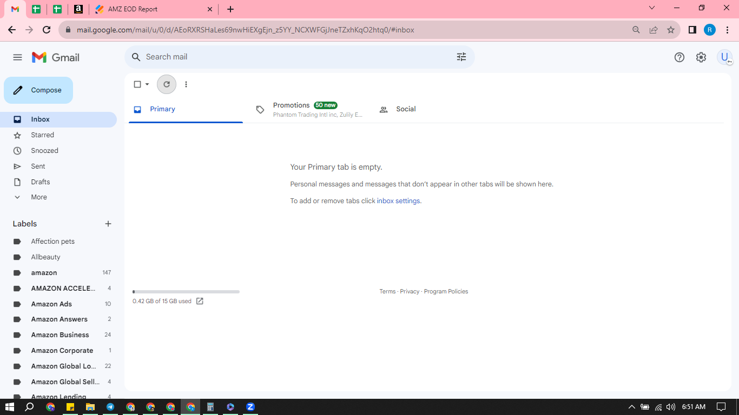Viewport: 739px width, 415px height.
Task: Open the Program Policies link
Action: [446, 291]
